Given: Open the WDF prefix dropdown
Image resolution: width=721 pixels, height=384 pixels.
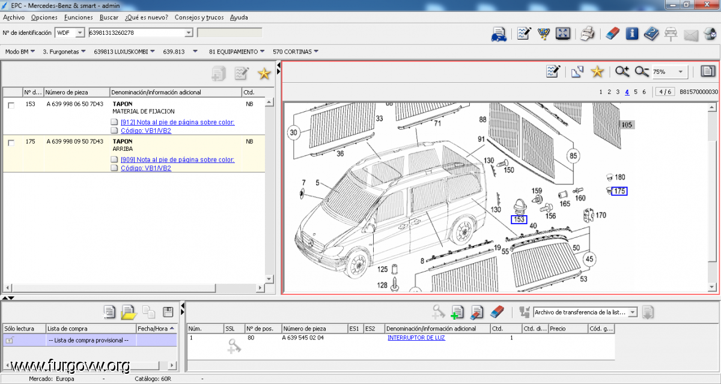Looking at the screenshot, I should tap(80, 32).
